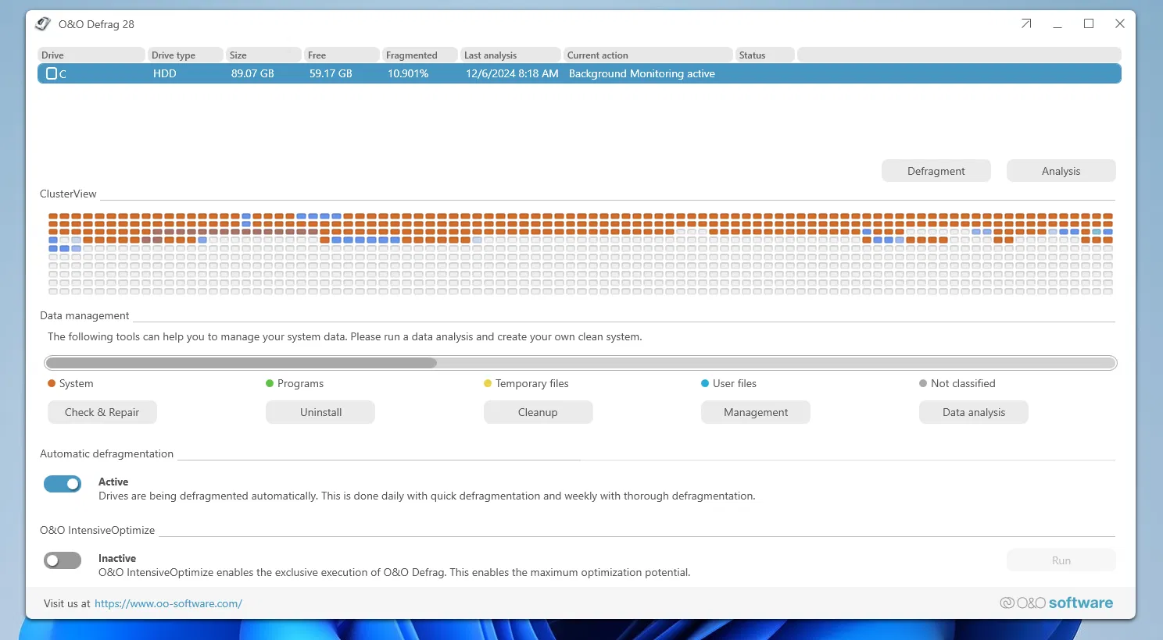Sort by the Free column header
The image size is (1163, 640).
(x=342, y=55)
